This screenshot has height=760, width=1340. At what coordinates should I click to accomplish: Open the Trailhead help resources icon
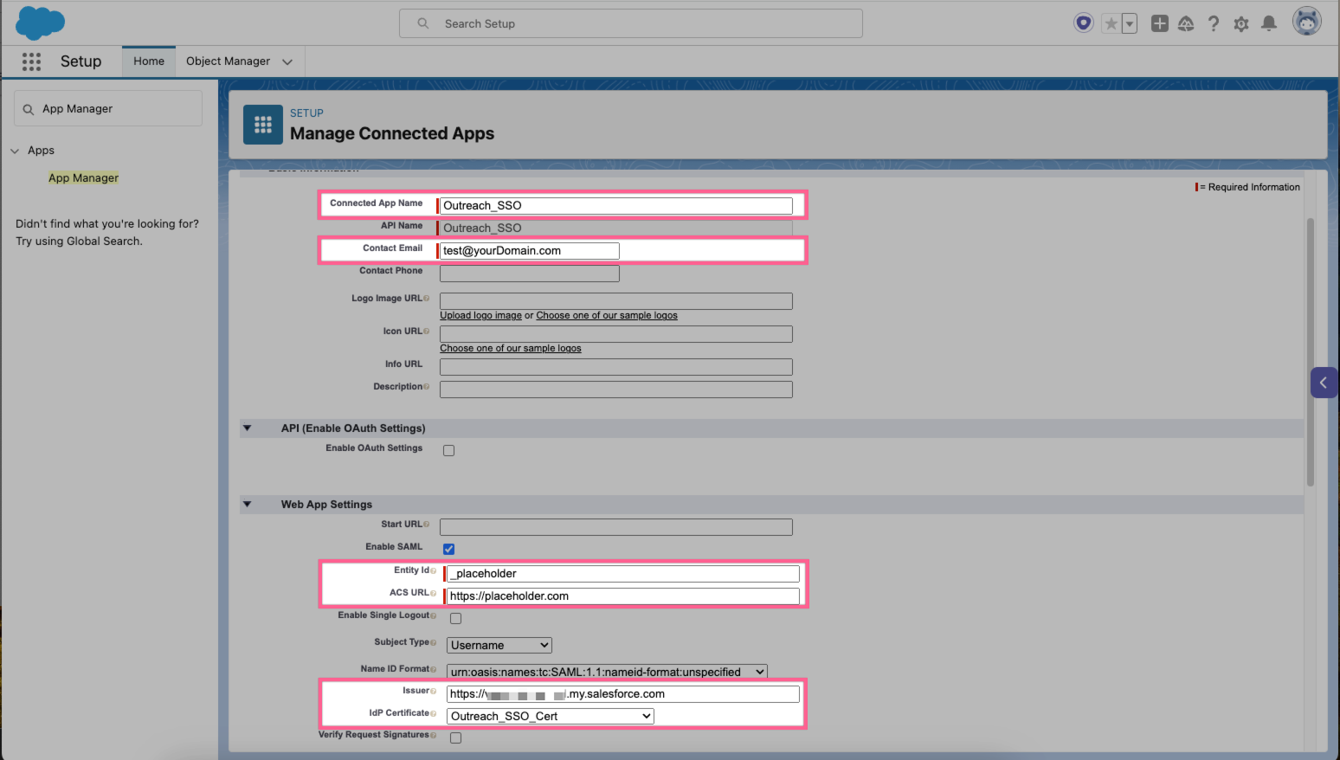(1186, 23)
